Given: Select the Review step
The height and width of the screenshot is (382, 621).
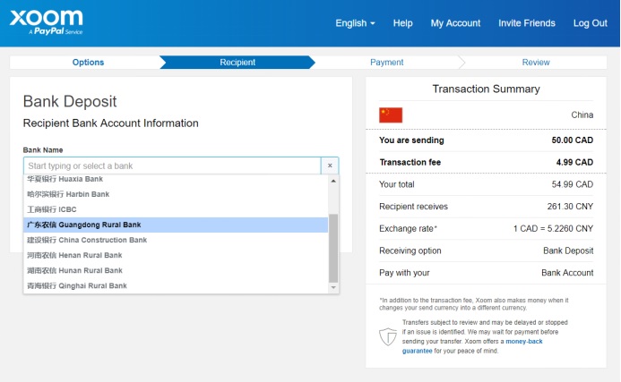Looking at the screenshot, I should [536, 62].
